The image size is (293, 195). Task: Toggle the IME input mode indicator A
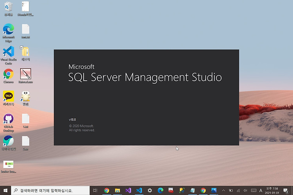tap(261, 191)
